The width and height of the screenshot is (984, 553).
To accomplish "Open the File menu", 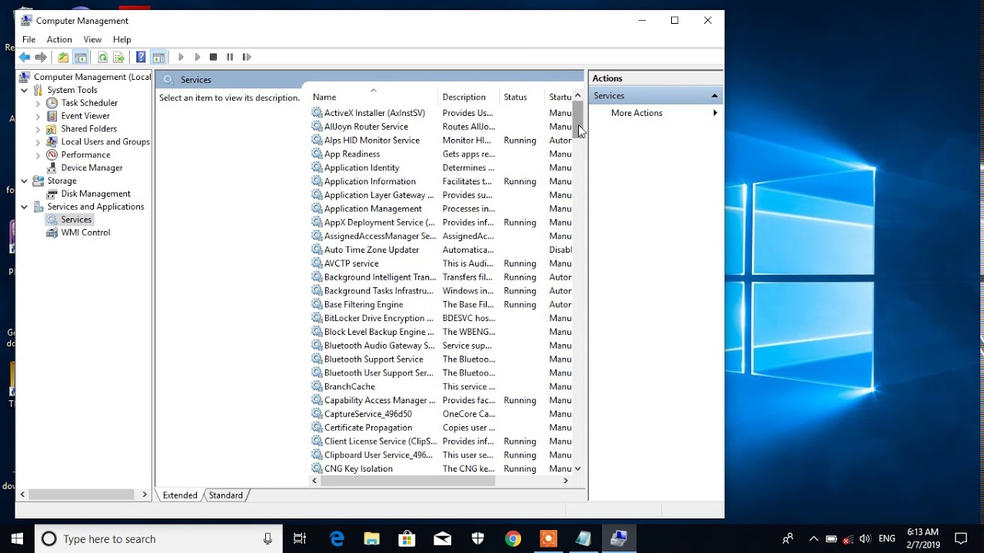I will click(28, 39).
